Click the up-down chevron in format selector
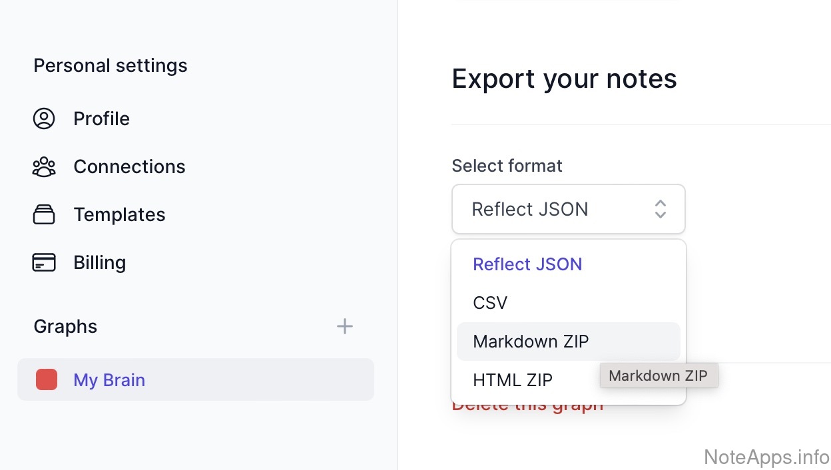This screenshot has width=831, height=470. (x=660, y=209)
